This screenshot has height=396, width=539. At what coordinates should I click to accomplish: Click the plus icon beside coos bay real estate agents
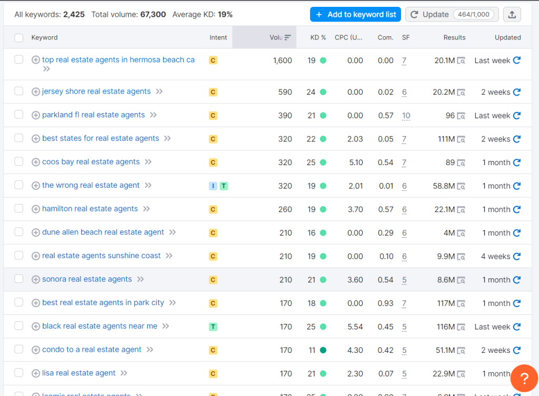pos(36,163)
